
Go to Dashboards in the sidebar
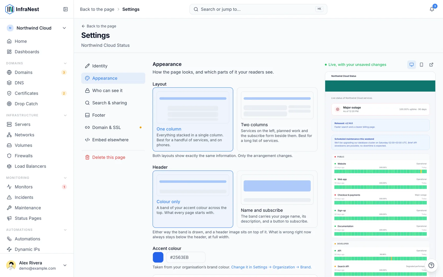[37, 52]
